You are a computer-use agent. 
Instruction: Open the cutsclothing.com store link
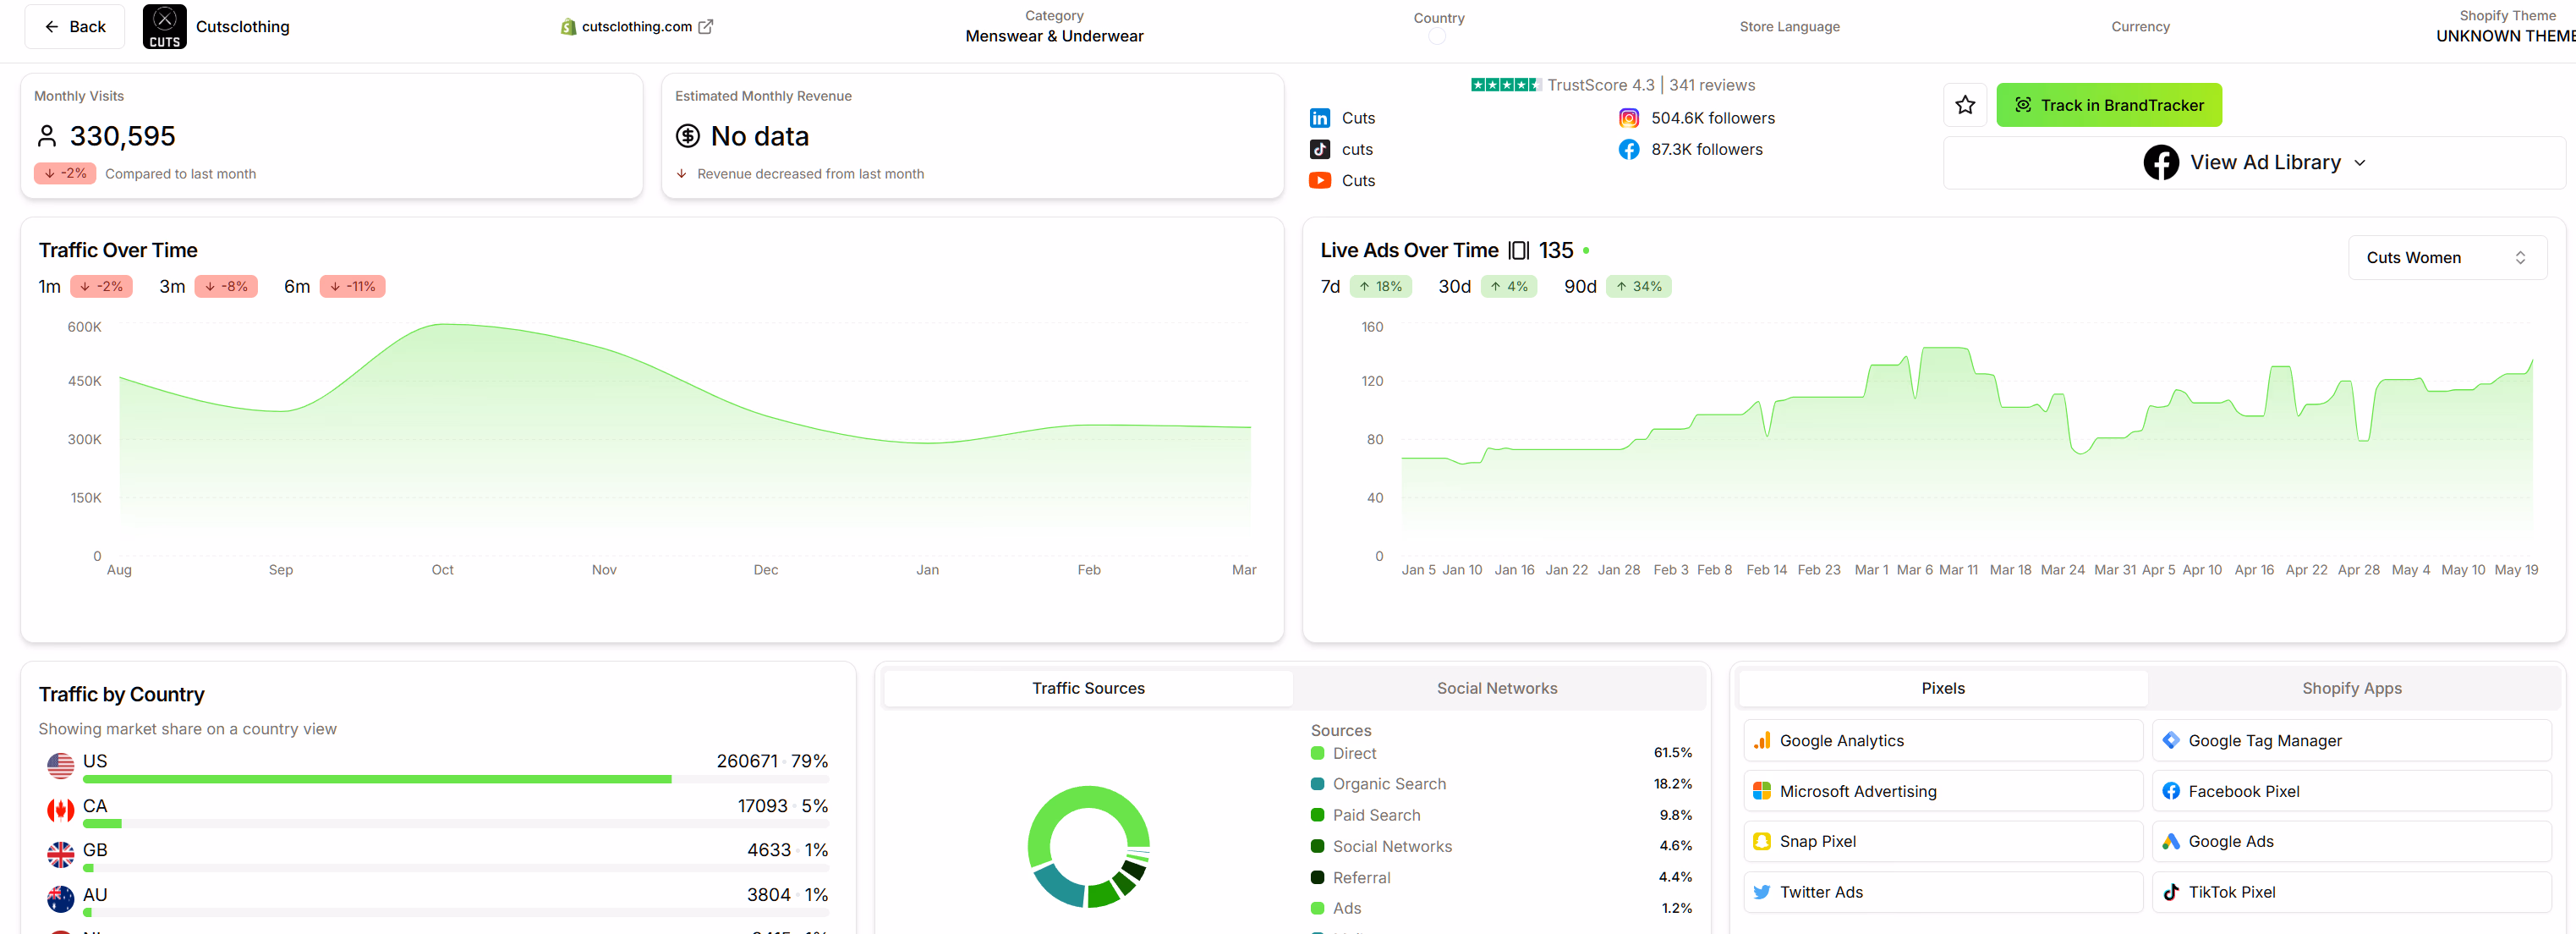636,27
